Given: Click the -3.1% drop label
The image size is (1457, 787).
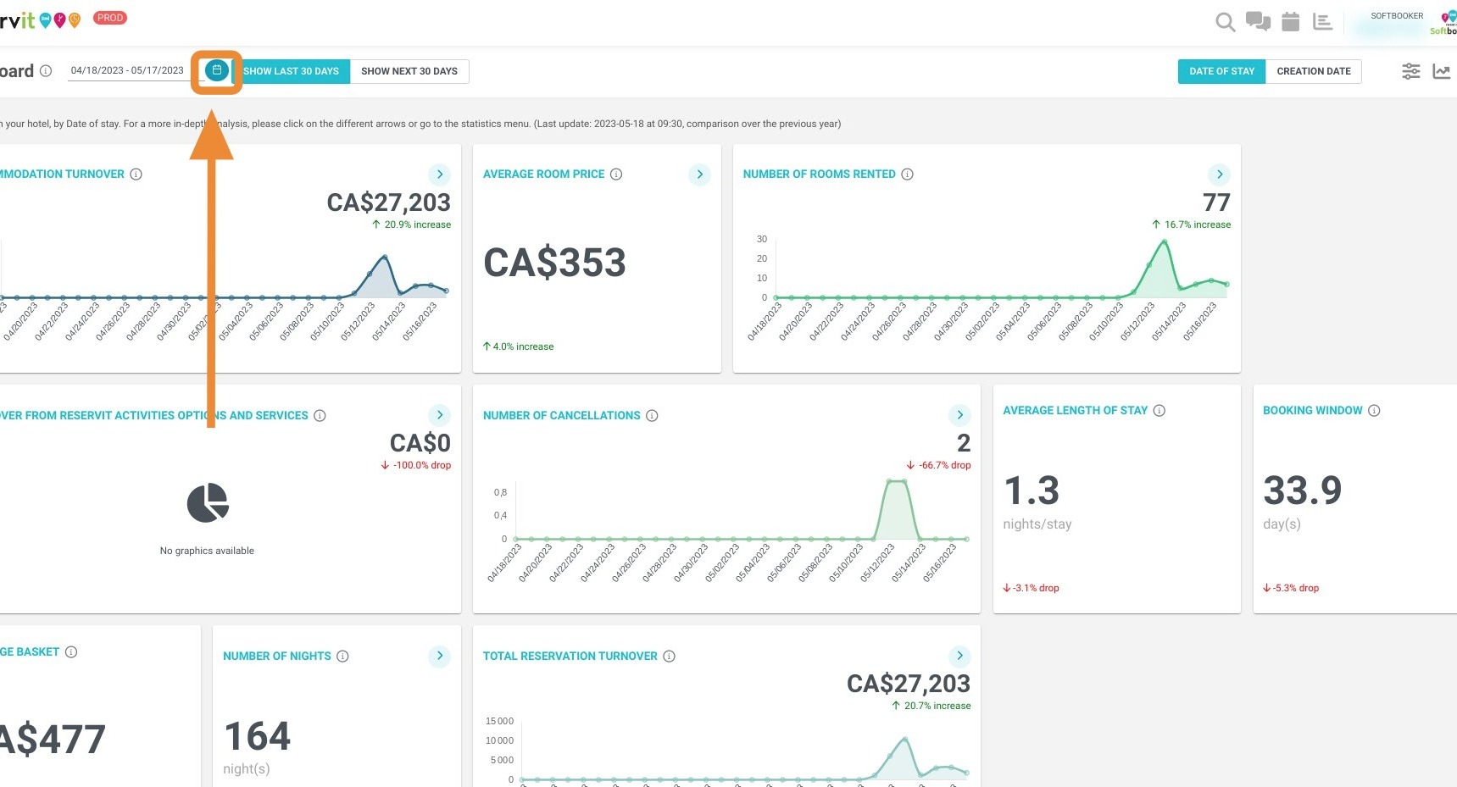Looking at the screenshot, I should [1031, 588].
